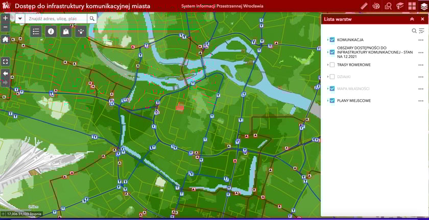
Task: Click the layer list filter options button
Action: [421, 31]
